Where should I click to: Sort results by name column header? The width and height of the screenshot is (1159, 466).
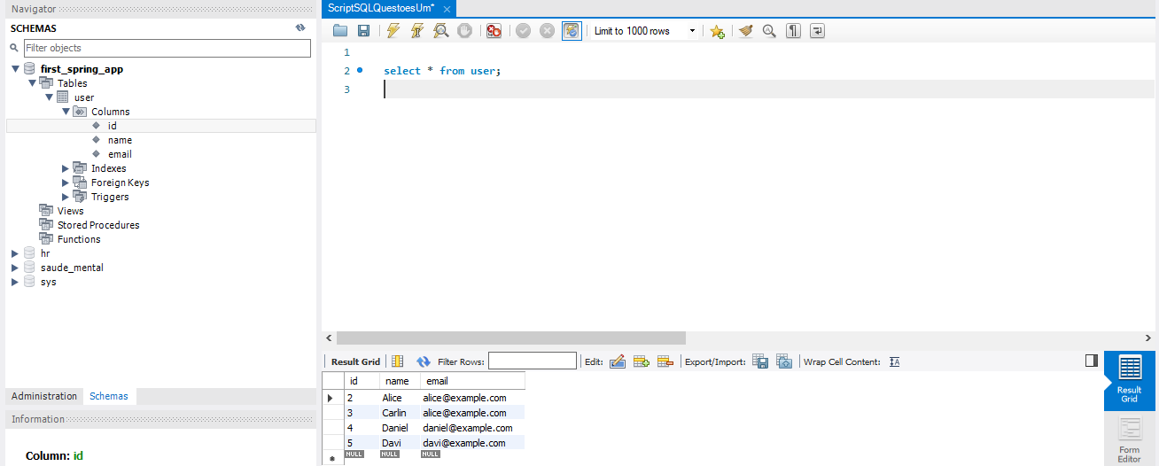[399, 381]
